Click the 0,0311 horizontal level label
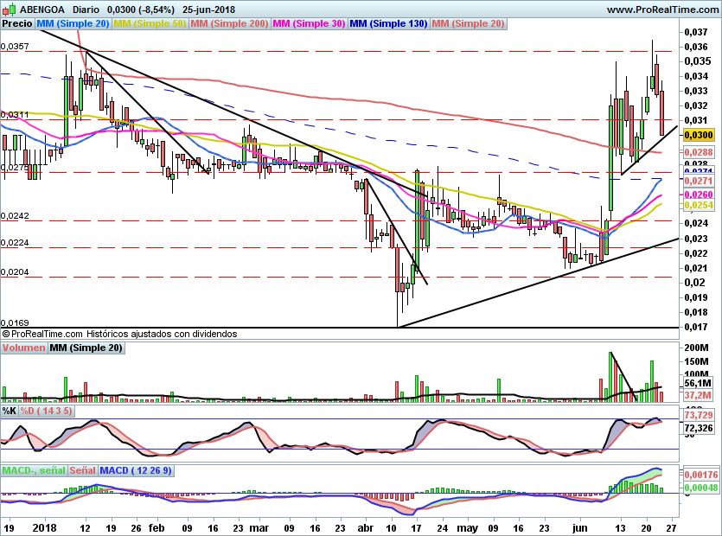This screenshot has height=536, width=722. (x=15, y=114)
